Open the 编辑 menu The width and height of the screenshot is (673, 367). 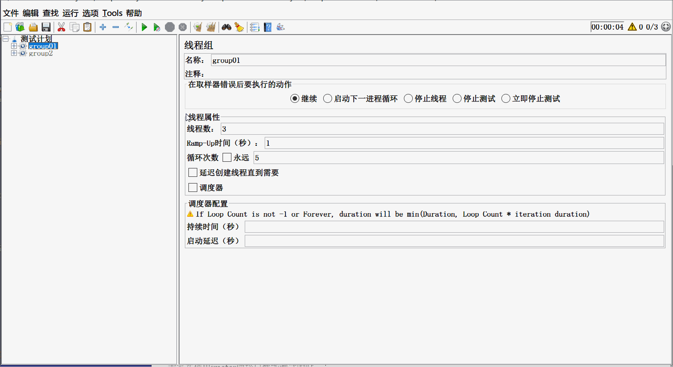click(x=31, y=13)
